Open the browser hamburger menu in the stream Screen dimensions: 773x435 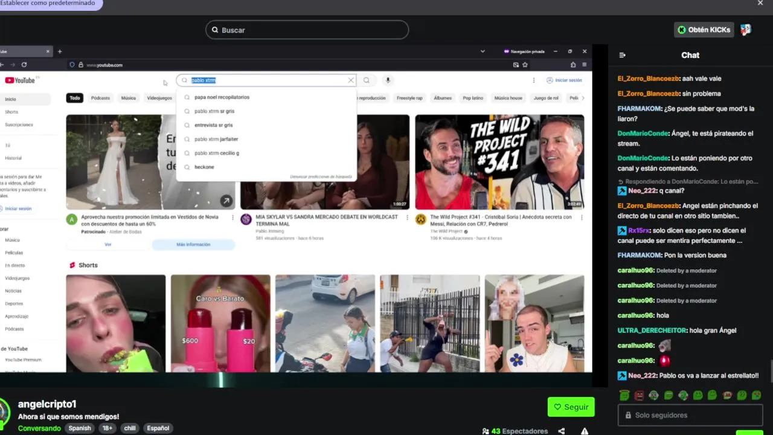pyautogui.click(x=584, y=65)
